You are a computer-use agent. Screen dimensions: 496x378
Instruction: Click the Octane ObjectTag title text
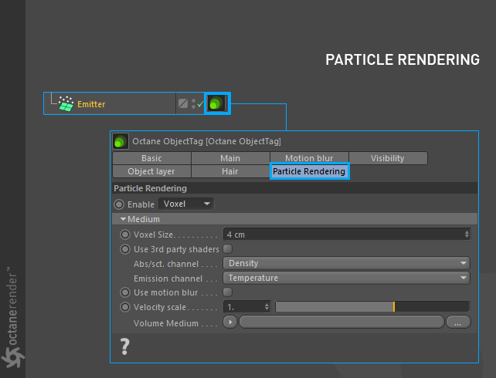pos(206,141)
